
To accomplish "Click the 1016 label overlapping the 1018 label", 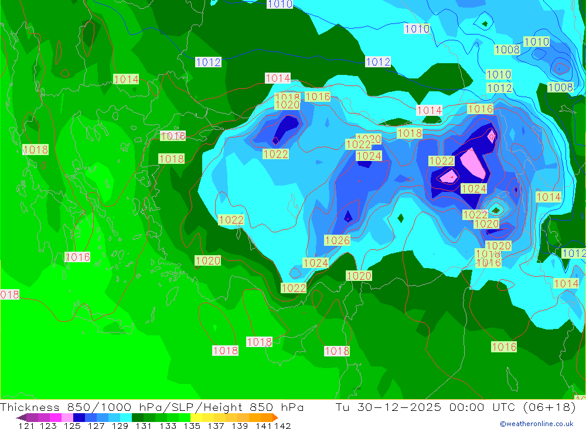I will click(x=489, y=262).
